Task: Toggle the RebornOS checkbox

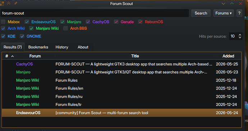Action: tap(140, 22)
